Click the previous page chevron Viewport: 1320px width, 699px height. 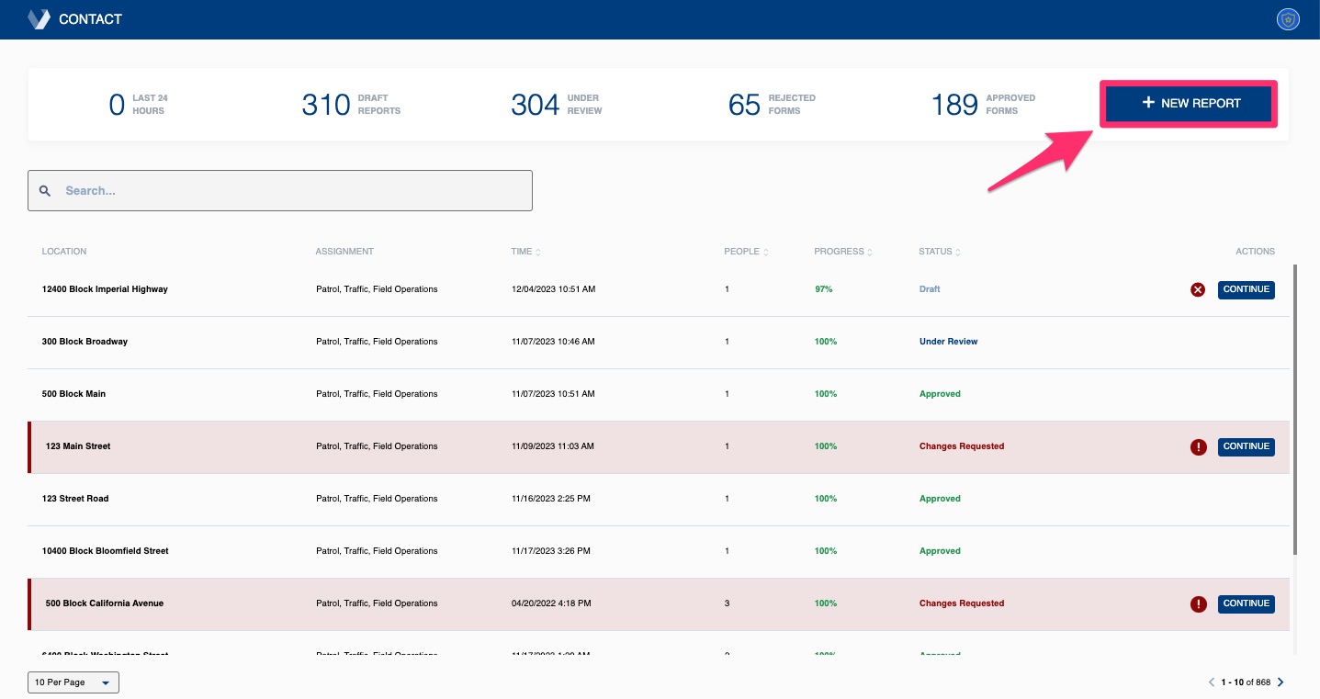point(1211,682)
